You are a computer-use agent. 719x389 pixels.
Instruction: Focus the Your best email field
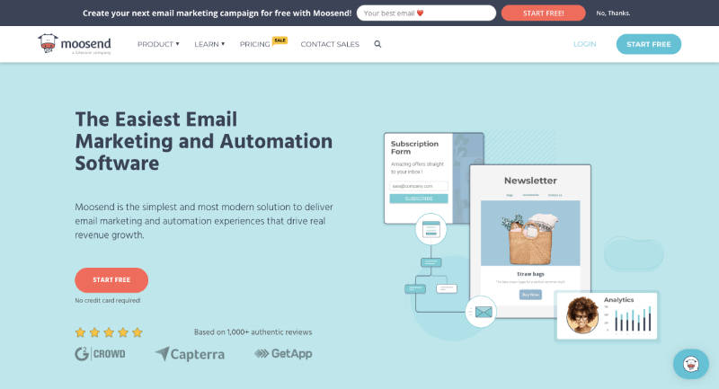pos(426,13)
